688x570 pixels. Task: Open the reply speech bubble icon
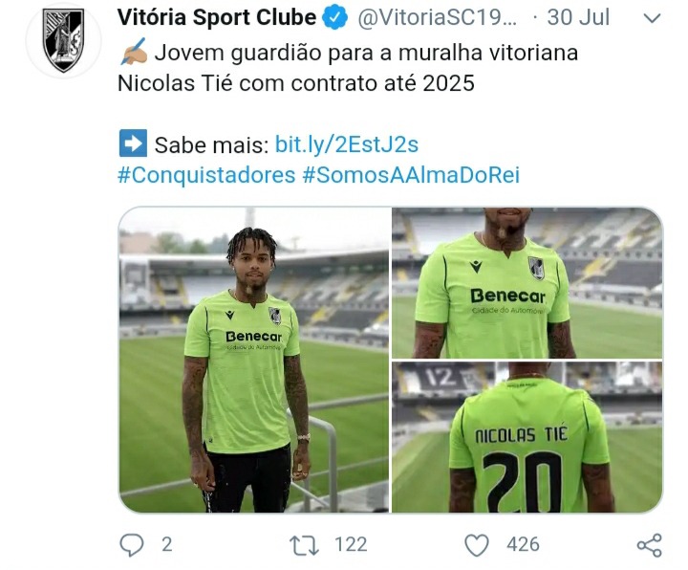click(x=132, y=545)
